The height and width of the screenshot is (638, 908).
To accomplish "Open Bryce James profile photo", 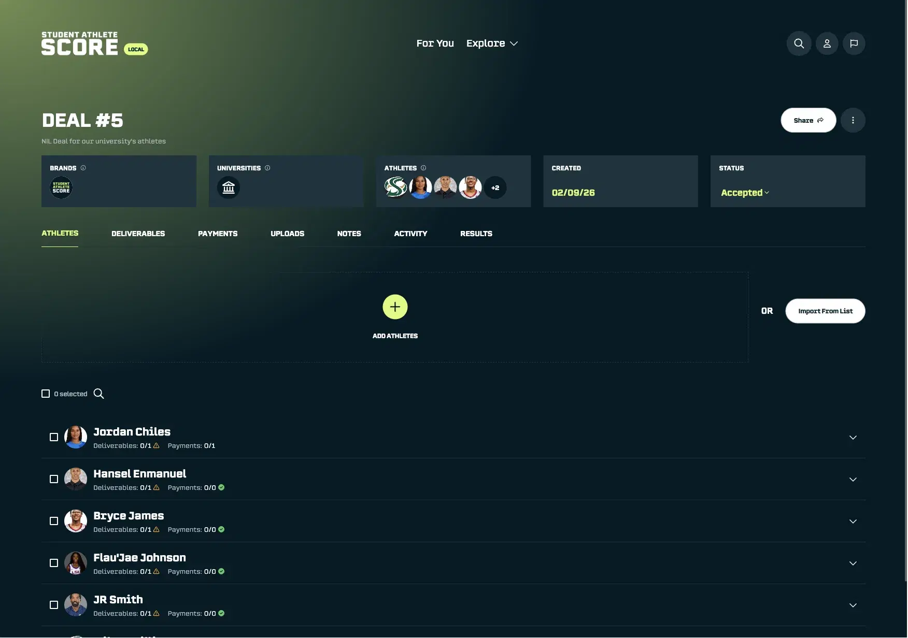I will 76,521.
